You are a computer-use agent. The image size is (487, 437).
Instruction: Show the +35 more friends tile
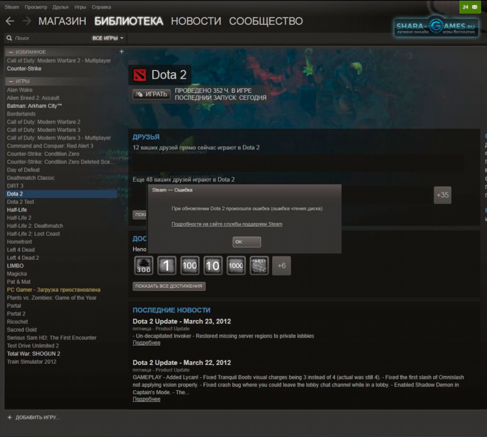[442, 195]
